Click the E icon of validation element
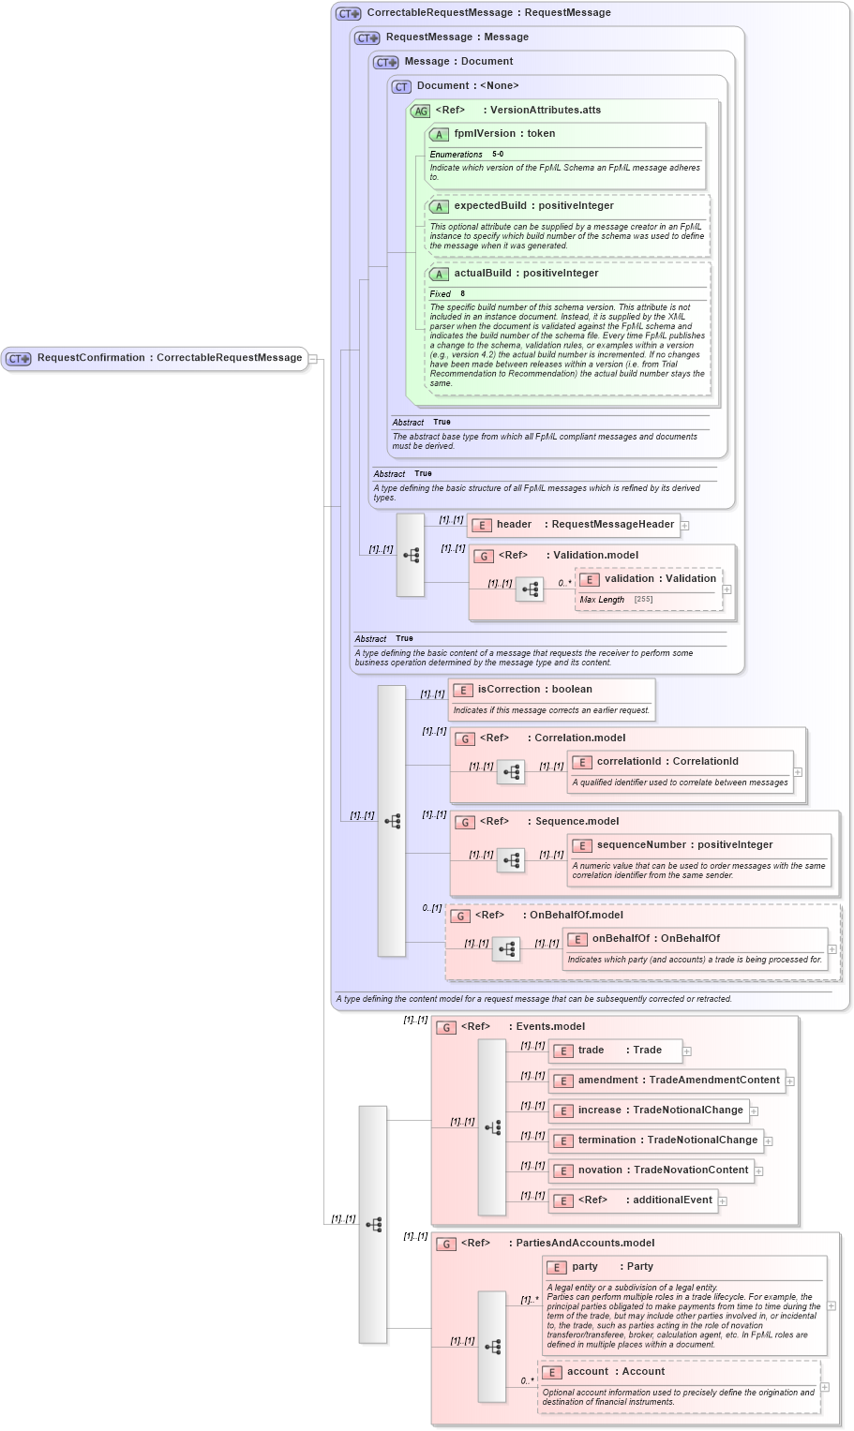 590,580
